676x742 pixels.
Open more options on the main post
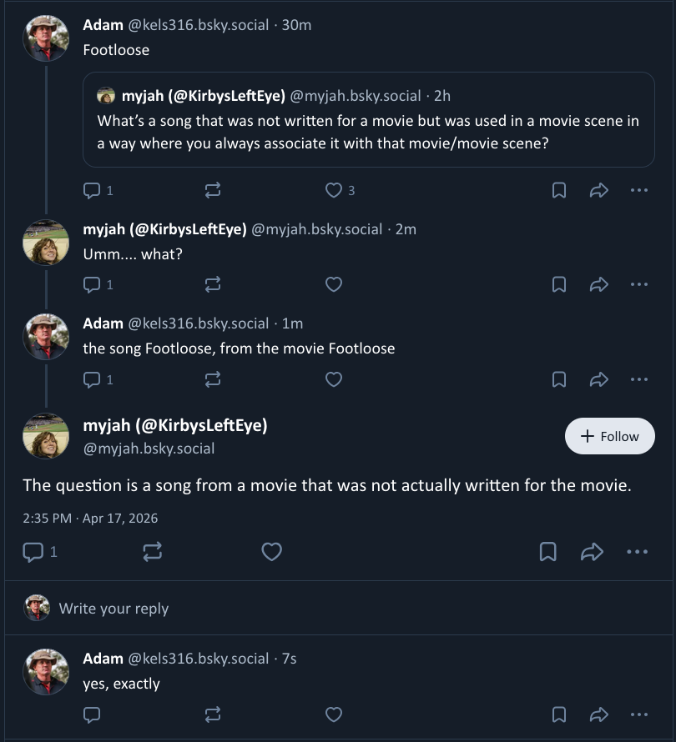pos(637,551)
